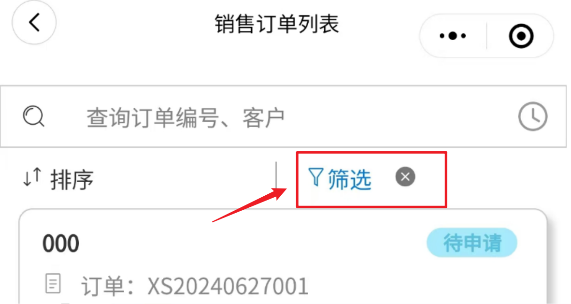The height and width of the screenshot is (304, 571).
Task: Click the up-down arrows sort icon
Action: (x=32, y=177)
